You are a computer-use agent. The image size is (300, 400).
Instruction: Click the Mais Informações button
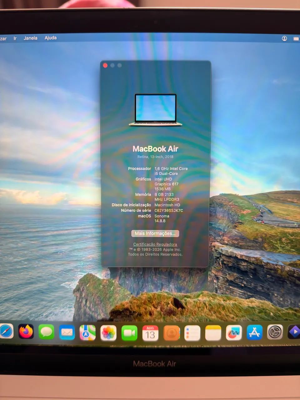[x=155, y=233]
